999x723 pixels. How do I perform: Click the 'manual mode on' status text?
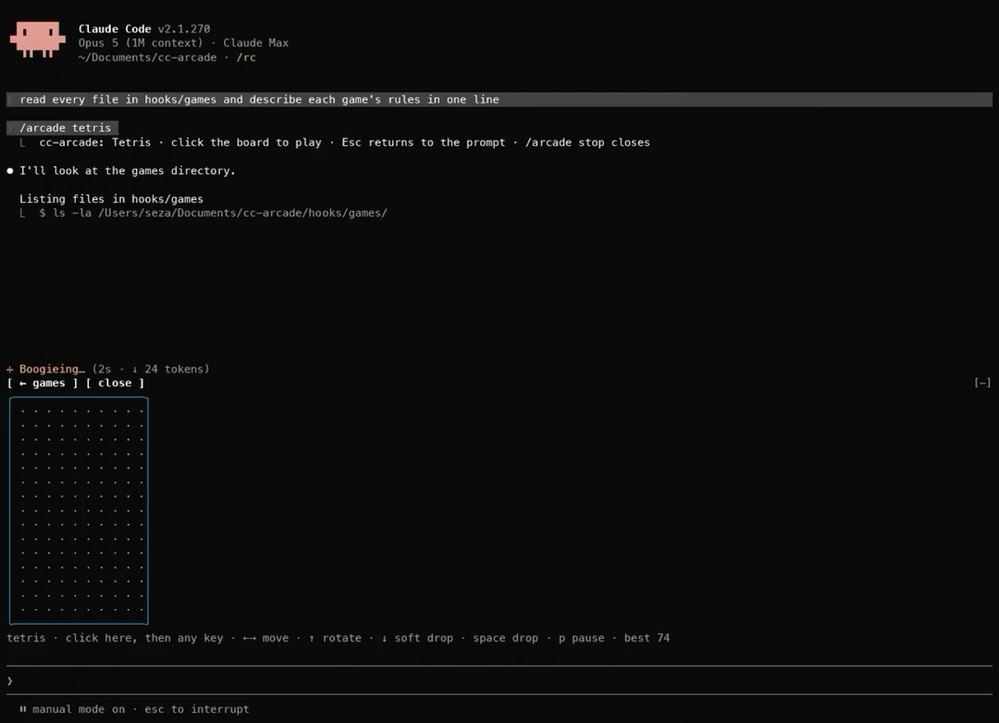[79, 709]
